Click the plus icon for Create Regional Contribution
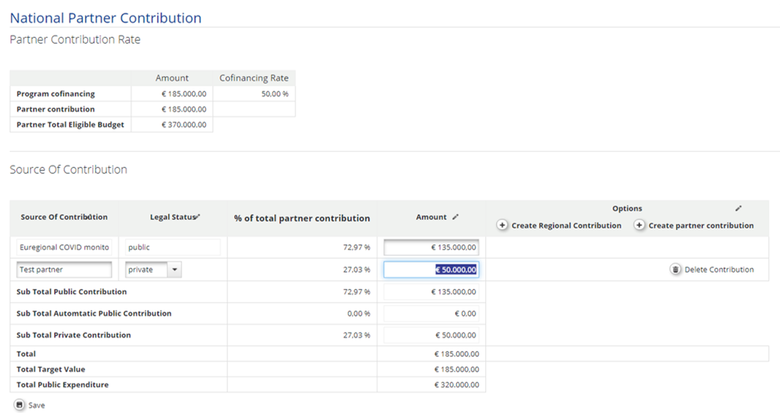780x413 pixels. [502, 225]
